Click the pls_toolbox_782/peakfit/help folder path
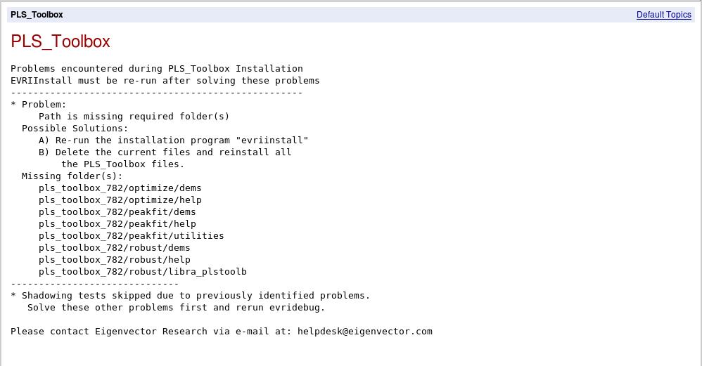The width and height of the screenshot is (702, 366). (x=117, y=224)
